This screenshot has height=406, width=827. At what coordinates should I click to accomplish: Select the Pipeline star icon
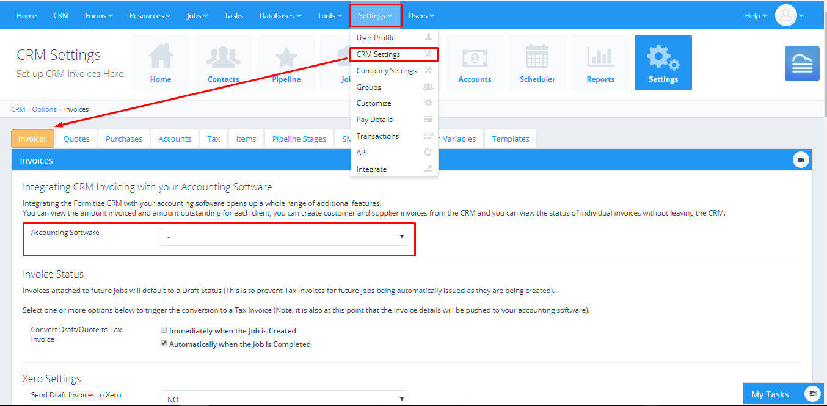pyautogui.click(x=286, y=58)
